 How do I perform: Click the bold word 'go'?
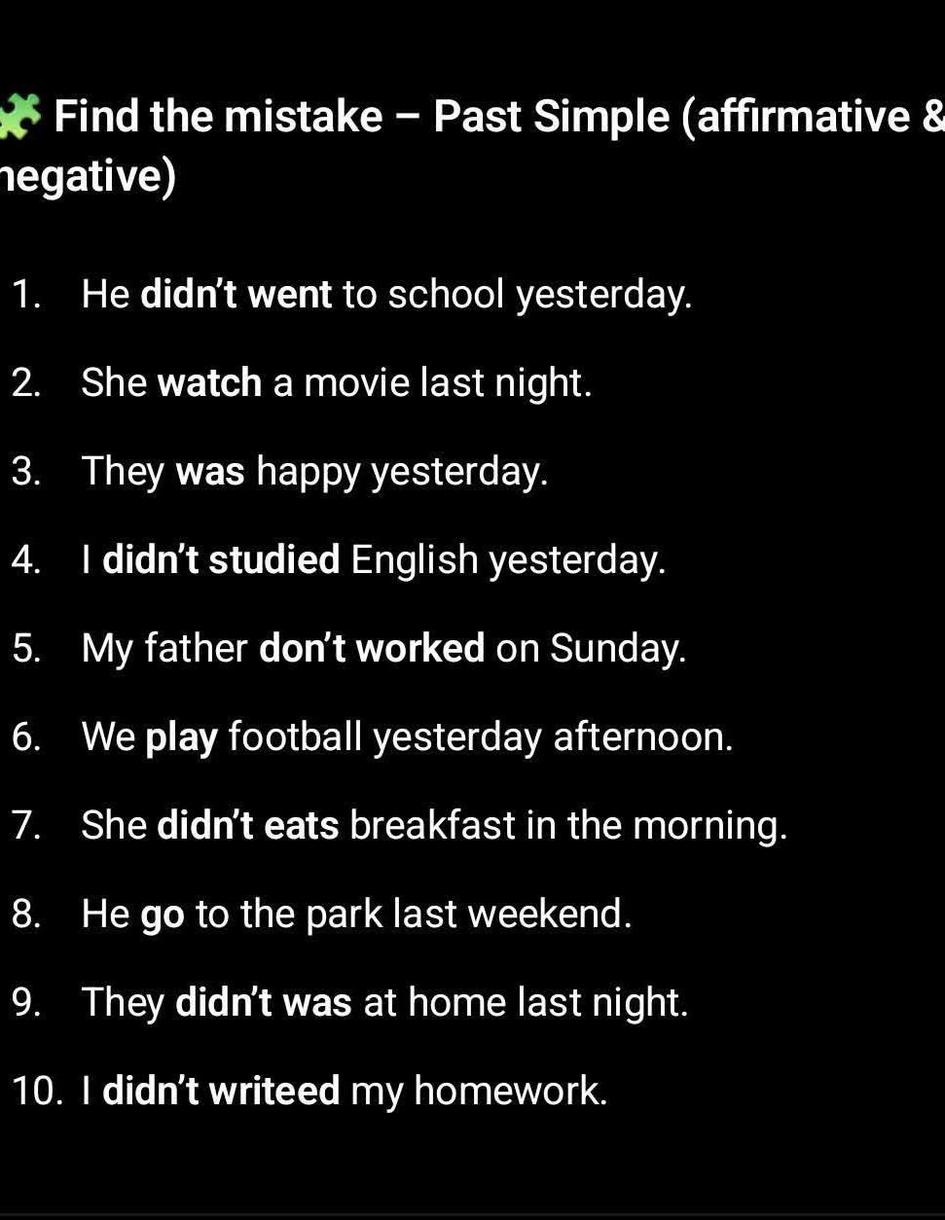point(163,916)
